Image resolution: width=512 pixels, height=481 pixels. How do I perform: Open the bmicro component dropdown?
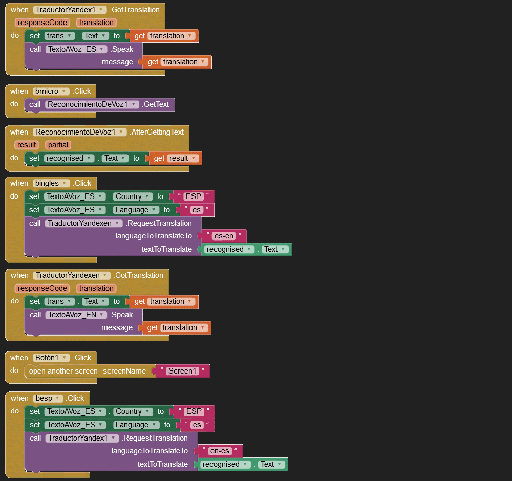tap(64, 91)
